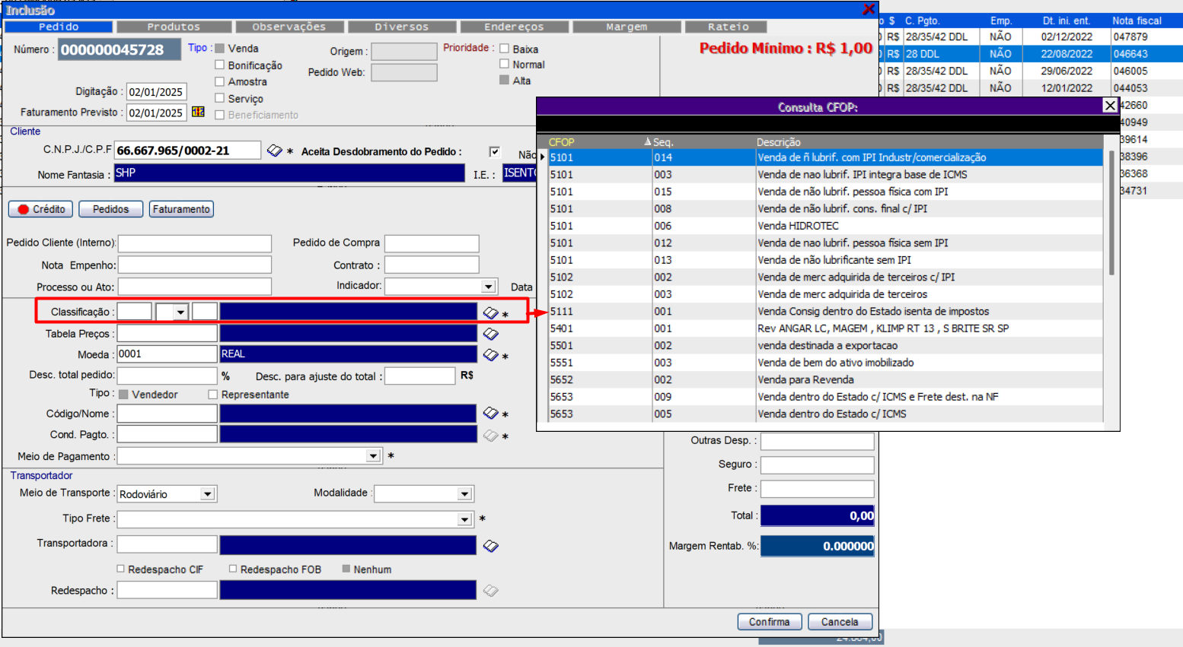Click the lookup icon beside the CNPJ field
The image size is (1183, 647).
(x=275, y=151)
